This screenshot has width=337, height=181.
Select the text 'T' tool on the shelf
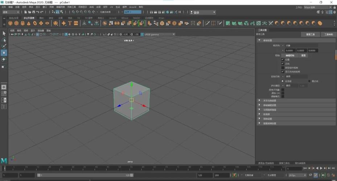click(x=70, y=23)
